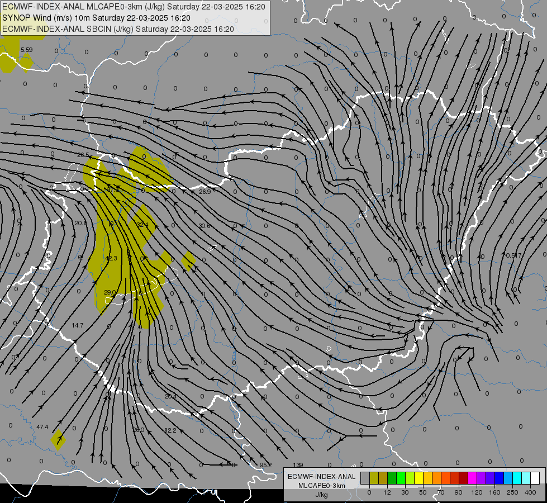Click the olive swatch in the color legend
This screenshot has width=547, height=503.
(x=374, y=478)
